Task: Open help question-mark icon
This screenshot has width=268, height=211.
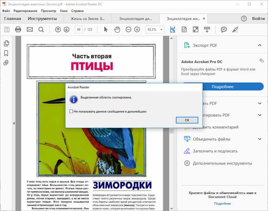Action: (244, 19)
